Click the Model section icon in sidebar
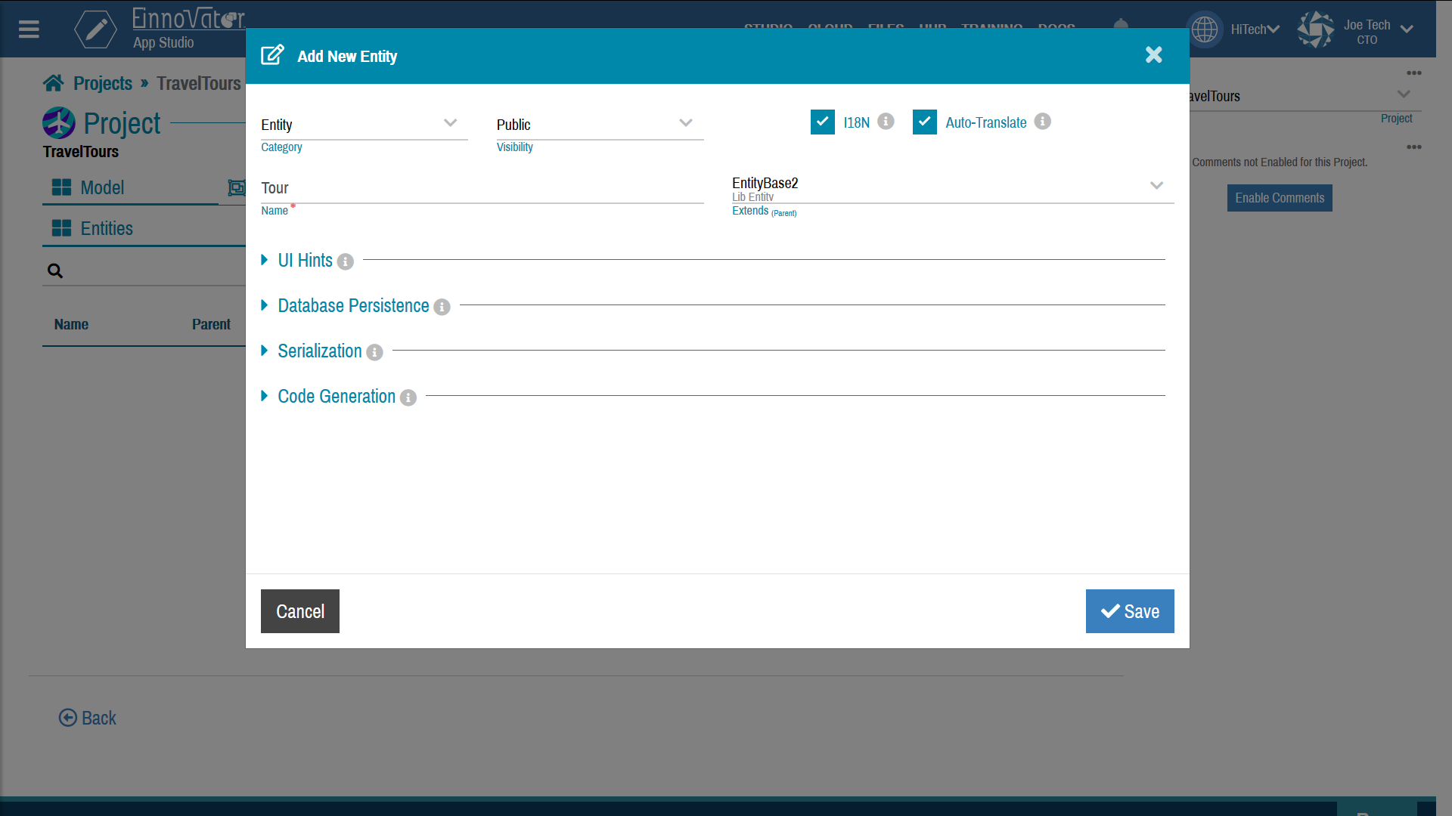The height and width of the screenshot is (816, 1452). [62, 187]
